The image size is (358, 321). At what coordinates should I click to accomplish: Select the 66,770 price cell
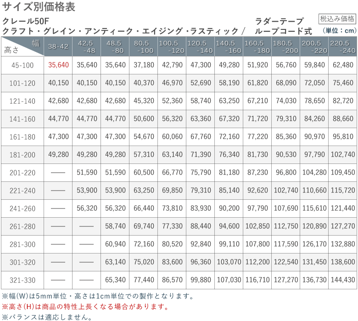pyautogui.click(x=172, y=173)
